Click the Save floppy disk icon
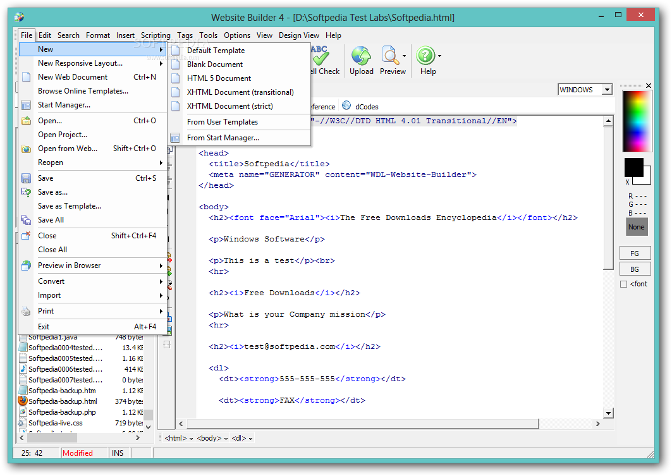Screen dimensions: 672x476 pyautogui.click(x=26, y=178)
